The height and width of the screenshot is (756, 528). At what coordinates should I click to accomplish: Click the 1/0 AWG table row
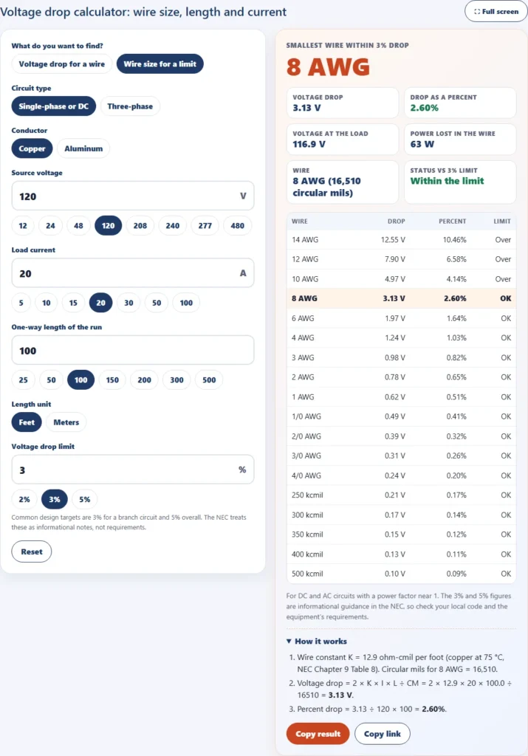pos(401,416)
